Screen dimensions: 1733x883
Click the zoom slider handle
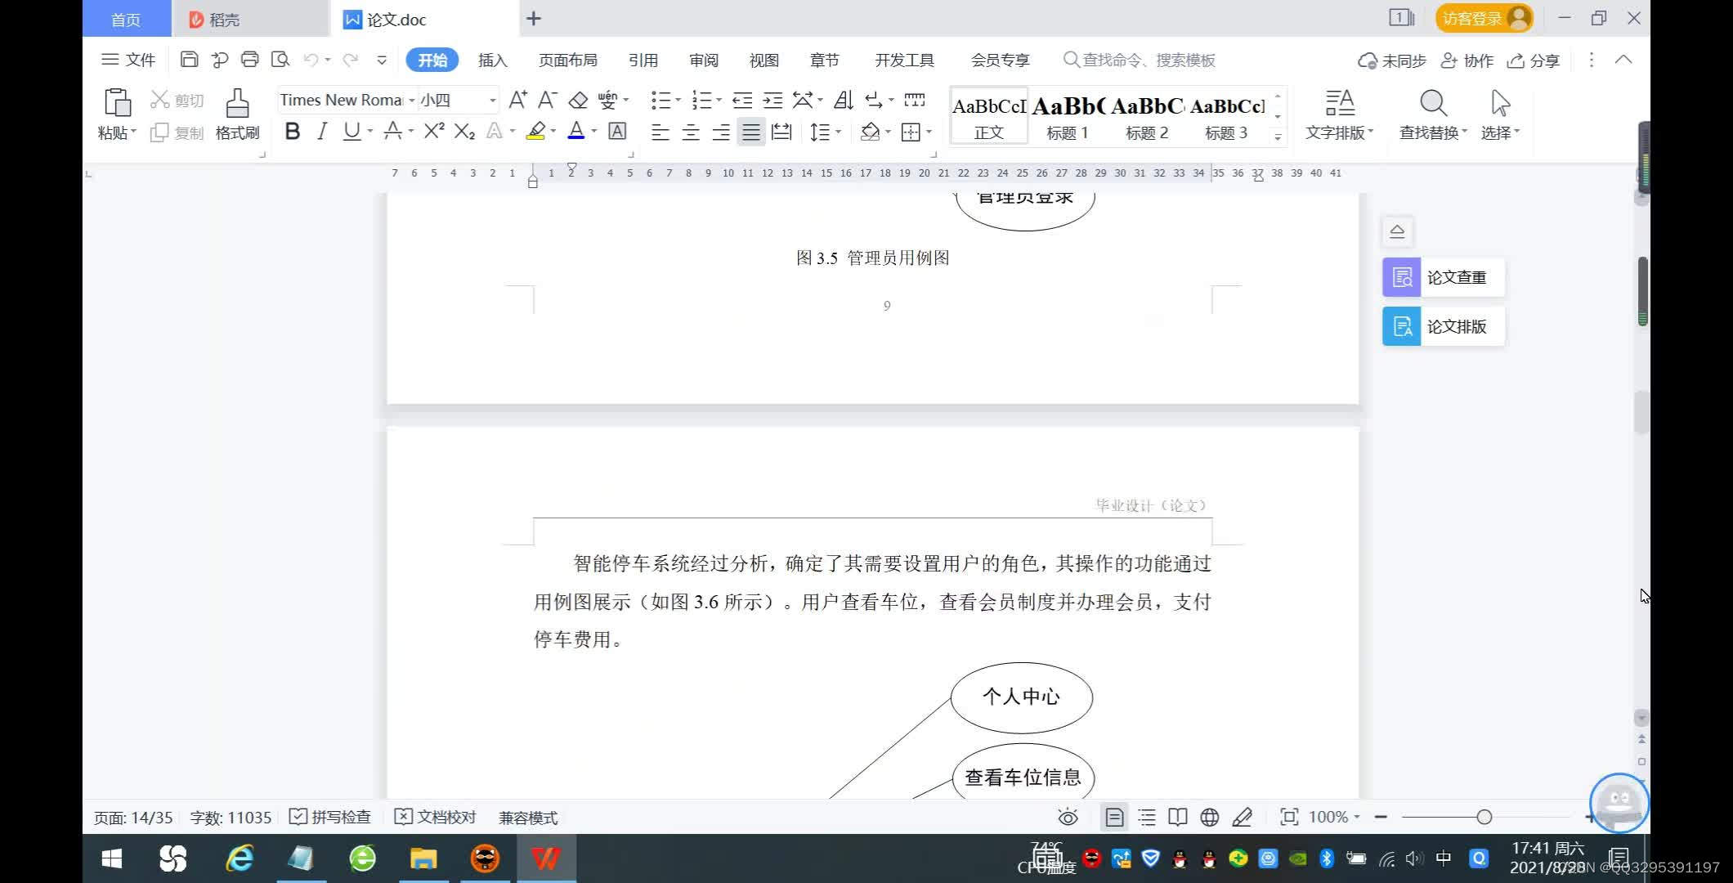tap(1484, 817)
